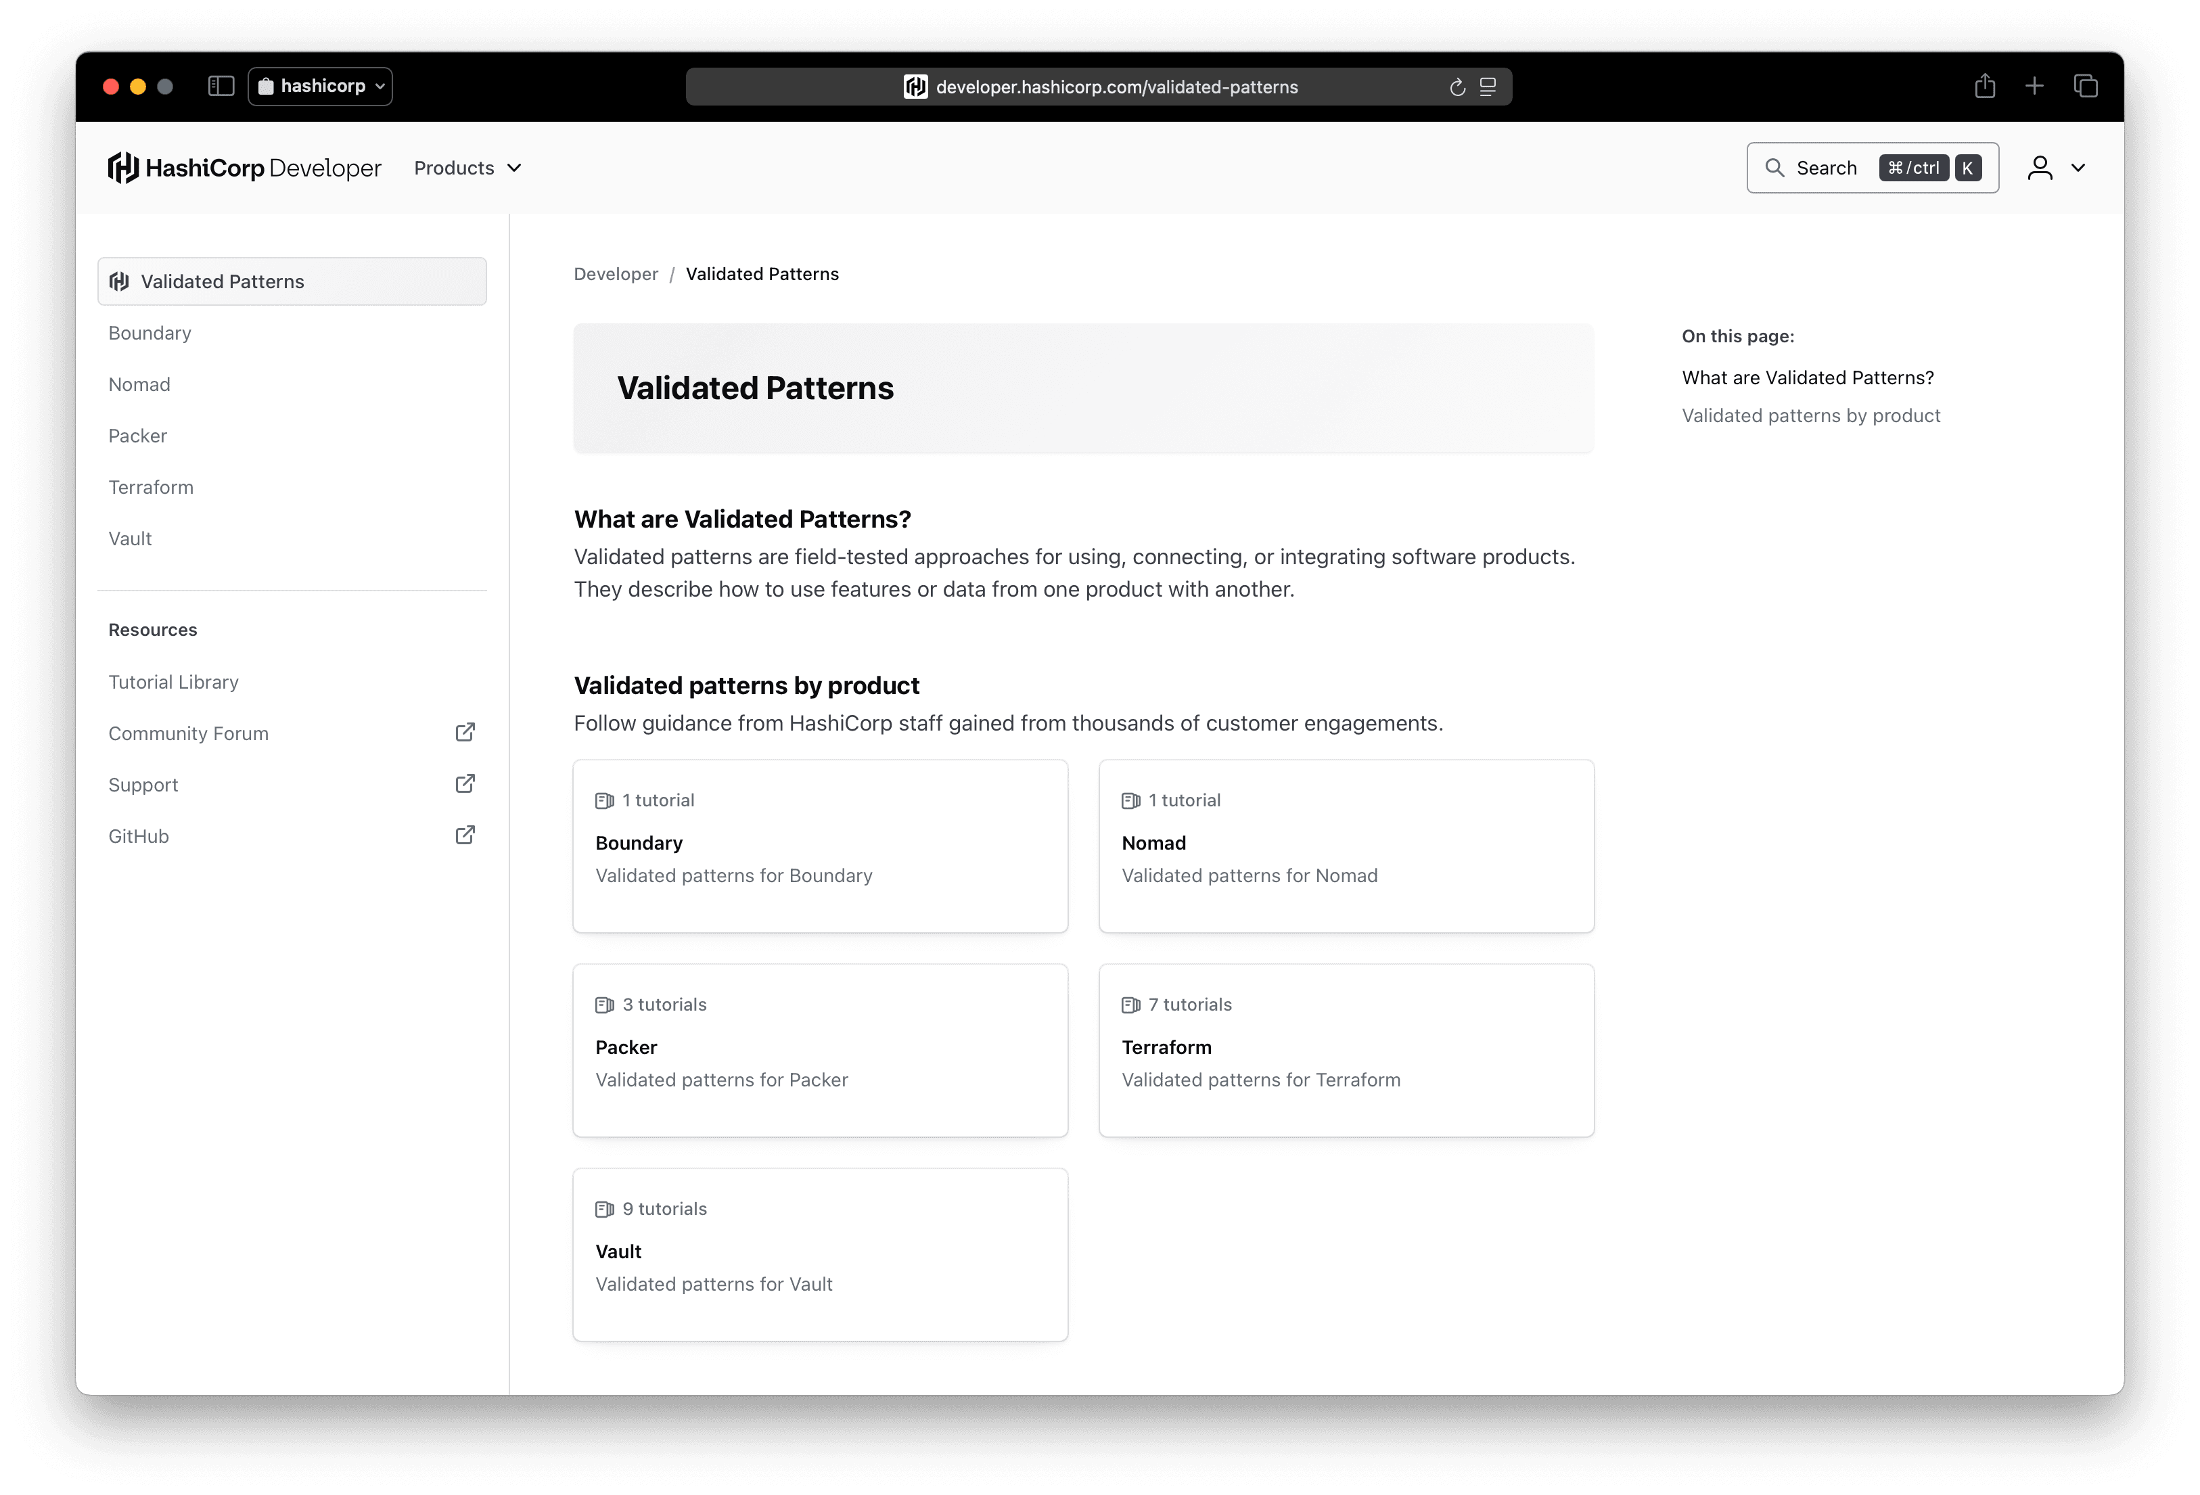
Task: Click the tutorial icon on the Vault card
Action: 605,1209
